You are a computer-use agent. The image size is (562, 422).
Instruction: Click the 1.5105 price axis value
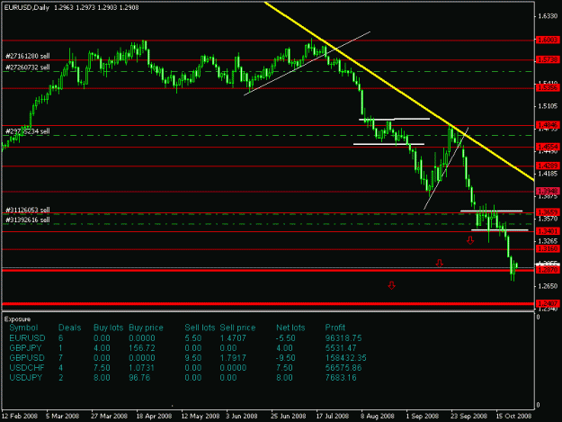(548, 106)
